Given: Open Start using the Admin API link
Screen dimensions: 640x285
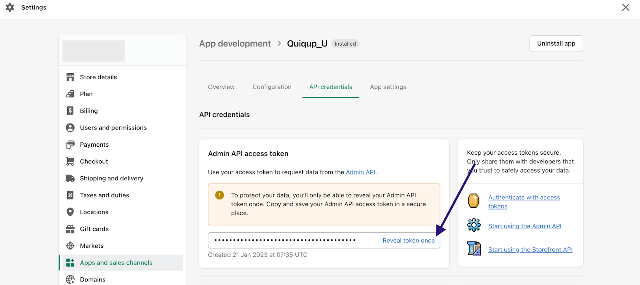Looking at the screenshot, I should tap(525, 226).
